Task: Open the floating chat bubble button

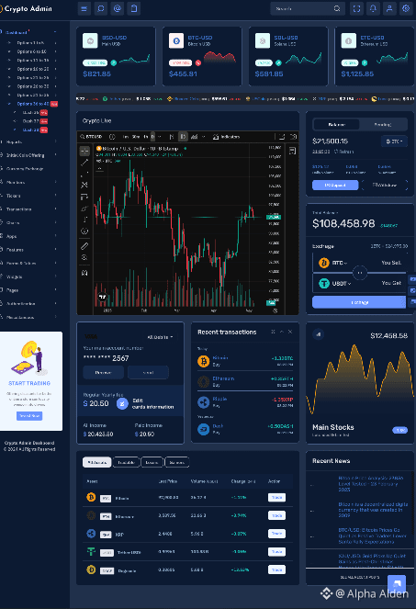Action: click(397, 584)
